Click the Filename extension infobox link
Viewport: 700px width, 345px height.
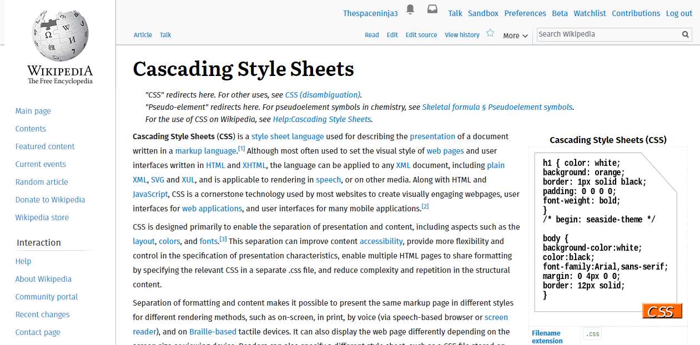(547, 337)
